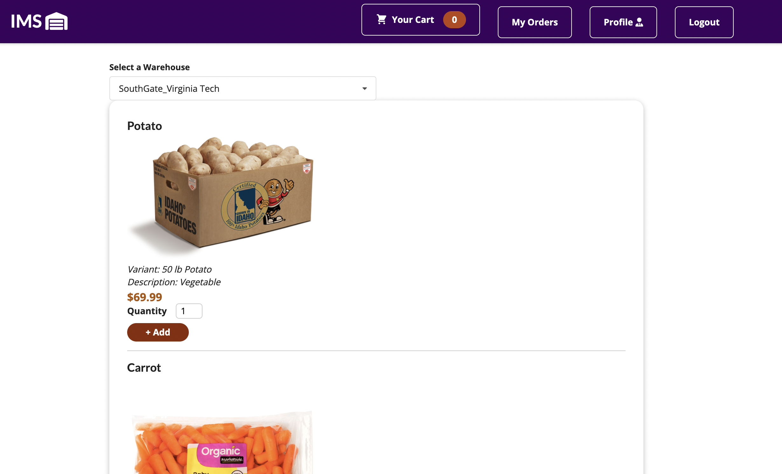Screen dimensions: 782x474
Task: Click the IMS warehouse logo icon
Action: (x=56, y=21)
